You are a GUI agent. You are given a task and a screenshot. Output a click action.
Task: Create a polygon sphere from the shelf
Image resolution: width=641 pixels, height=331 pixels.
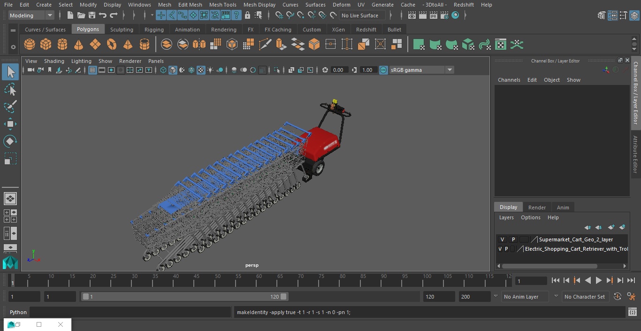pyautogui.click(x=30, y=45)
